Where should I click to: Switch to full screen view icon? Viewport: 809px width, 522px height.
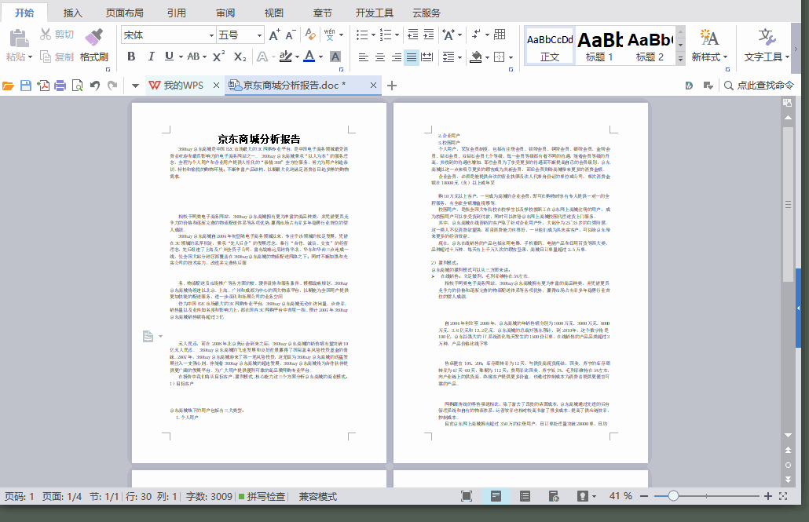tap(467, 496)
